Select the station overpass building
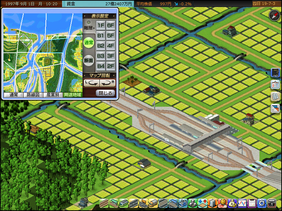282x211 pixels. pos(207,139)
